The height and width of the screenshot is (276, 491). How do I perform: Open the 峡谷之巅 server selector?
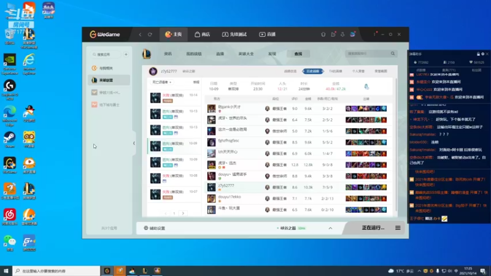coord(291,228)
